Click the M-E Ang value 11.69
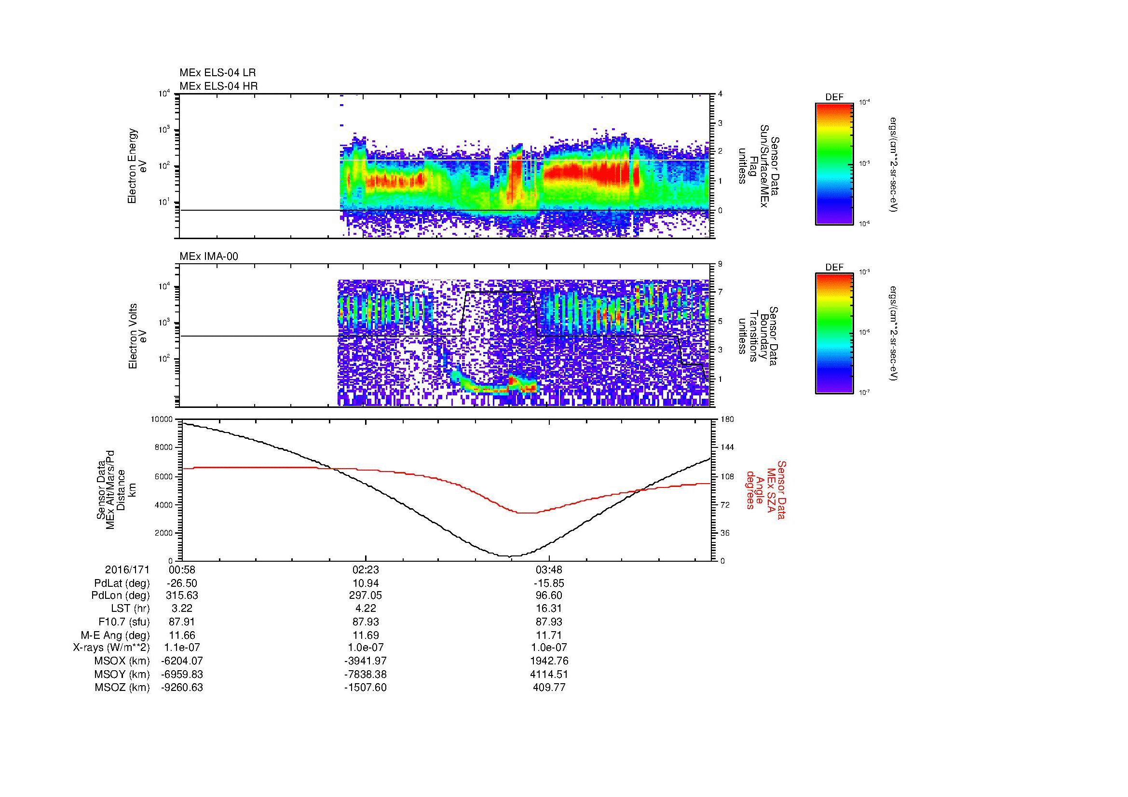This screenshot has width=1128, height=797. (x=366, y=635)
